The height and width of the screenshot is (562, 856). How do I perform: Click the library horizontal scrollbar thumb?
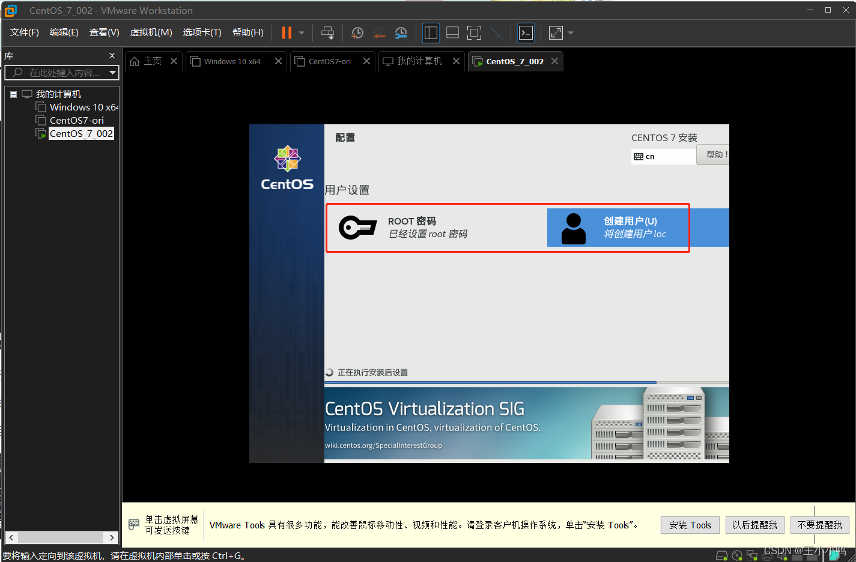[60, 537]
